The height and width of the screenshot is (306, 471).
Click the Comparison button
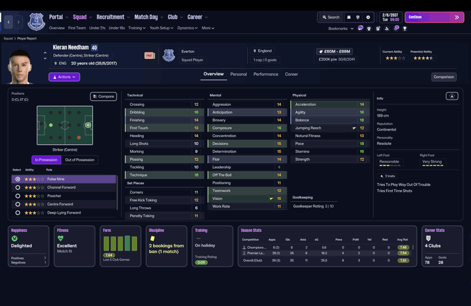444,77
